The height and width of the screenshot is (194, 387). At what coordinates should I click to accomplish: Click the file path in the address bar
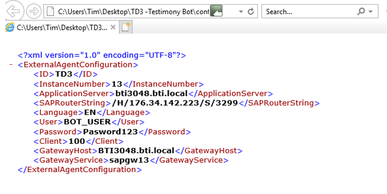tap(134, 12)
